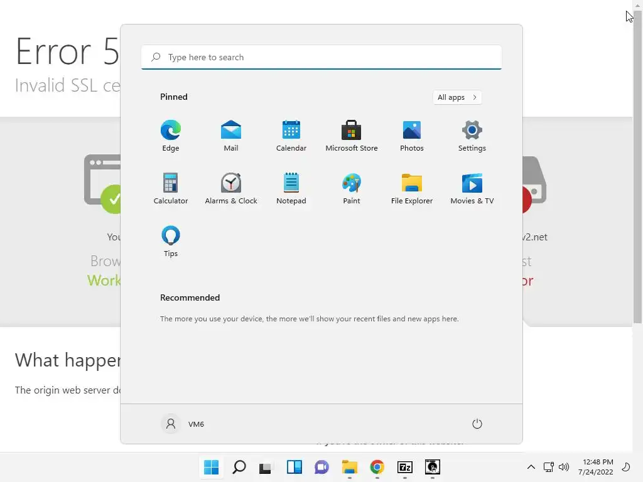Show All apps list
643x482 pixels.
click(x=457, y=97)
